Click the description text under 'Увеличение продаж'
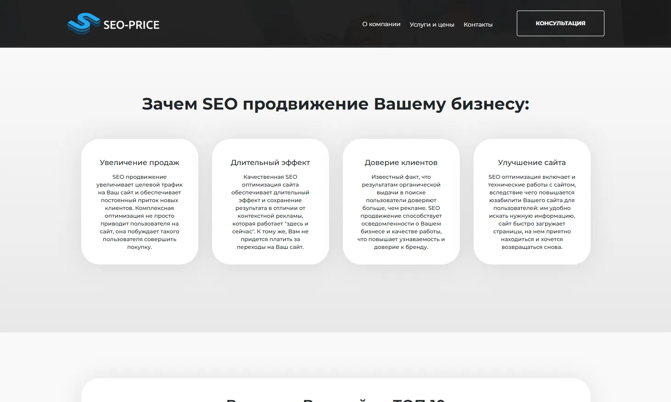The image size is (671, 402). point(140,212)
